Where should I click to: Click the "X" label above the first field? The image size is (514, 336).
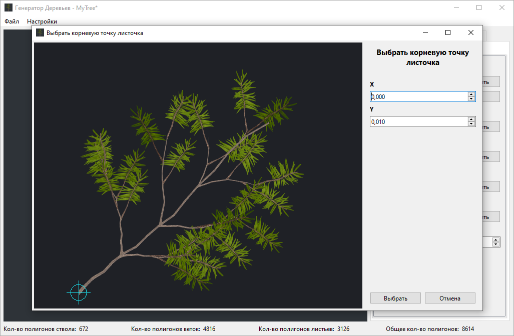click(372, 84)
